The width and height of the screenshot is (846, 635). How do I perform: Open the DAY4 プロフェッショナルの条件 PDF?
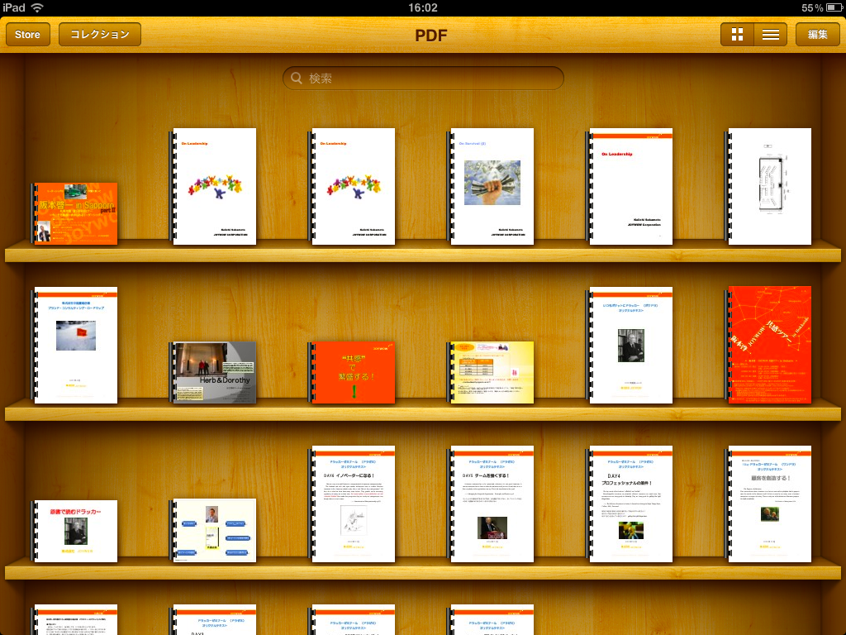[x=630, y=504]
